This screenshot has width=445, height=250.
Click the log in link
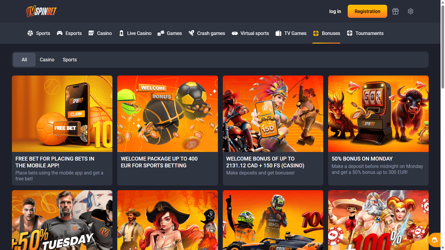(335, 11)
